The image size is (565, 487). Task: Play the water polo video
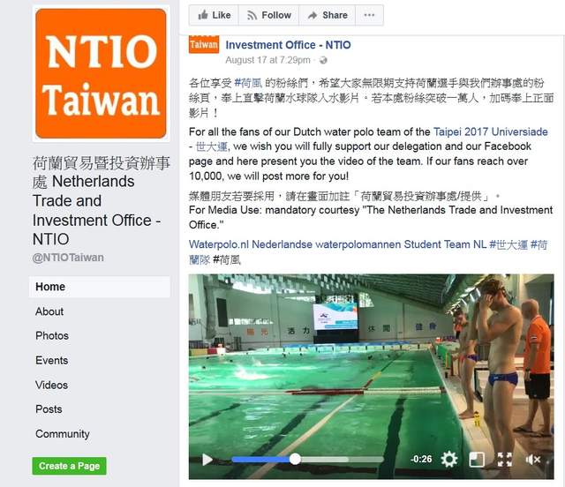coord(207,460)
